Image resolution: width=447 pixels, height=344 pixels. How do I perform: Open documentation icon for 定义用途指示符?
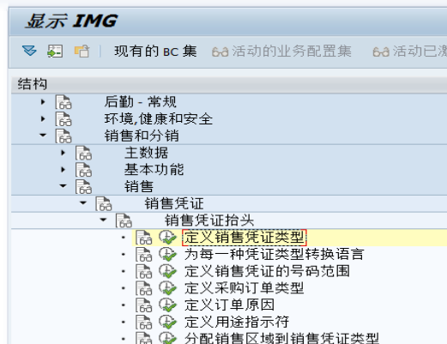pos(143,322)
